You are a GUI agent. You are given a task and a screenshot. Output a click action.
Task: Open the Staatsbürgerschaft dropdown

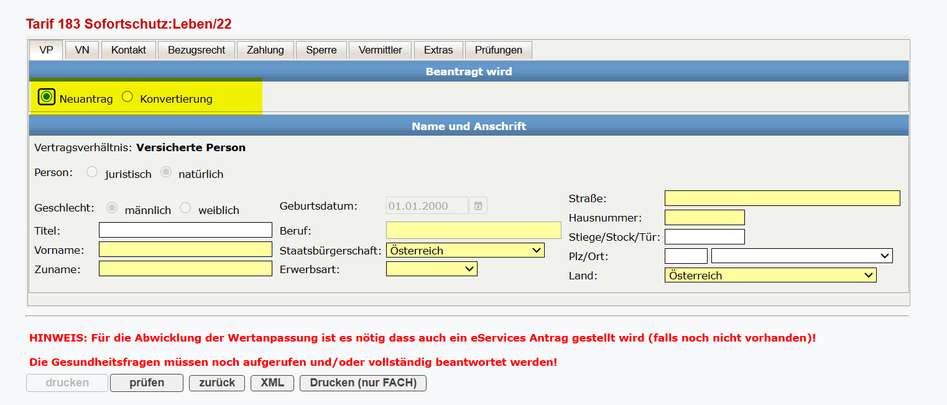point(465,251)
